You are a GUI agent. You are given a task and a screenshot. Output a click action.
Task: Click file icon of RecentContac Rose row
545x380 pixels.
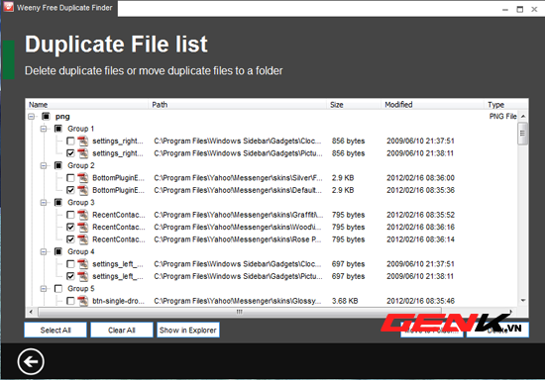coord(82,239)
